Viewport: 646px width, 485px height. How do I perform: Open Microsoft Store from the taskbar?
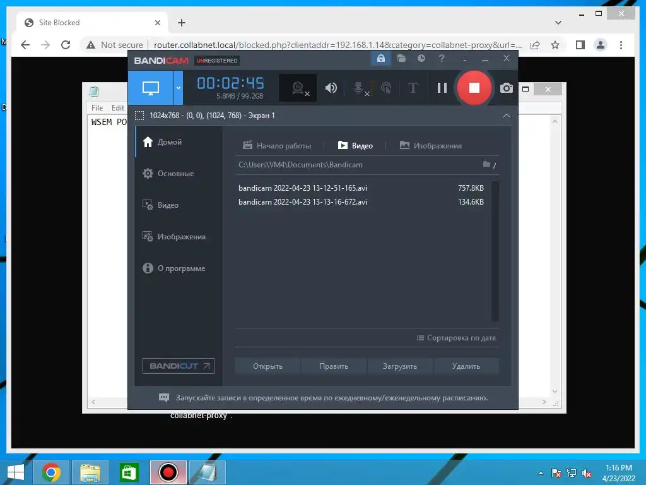coord(129,472)
